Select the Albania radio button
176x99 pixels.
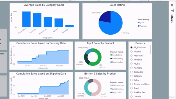tap(131, 51)
